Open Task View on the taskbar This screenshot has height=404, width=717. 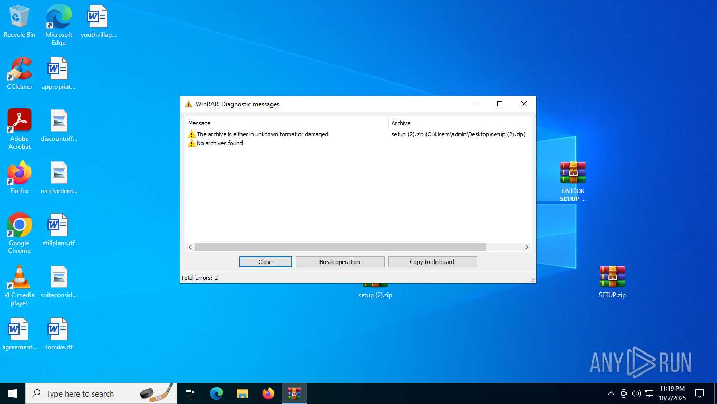pos(190,393)
